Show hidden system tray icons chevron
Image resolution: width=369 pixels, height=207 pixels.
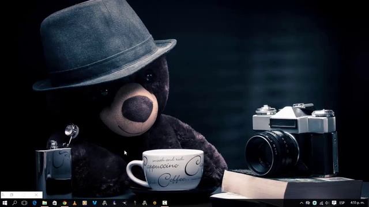(302, 203)
